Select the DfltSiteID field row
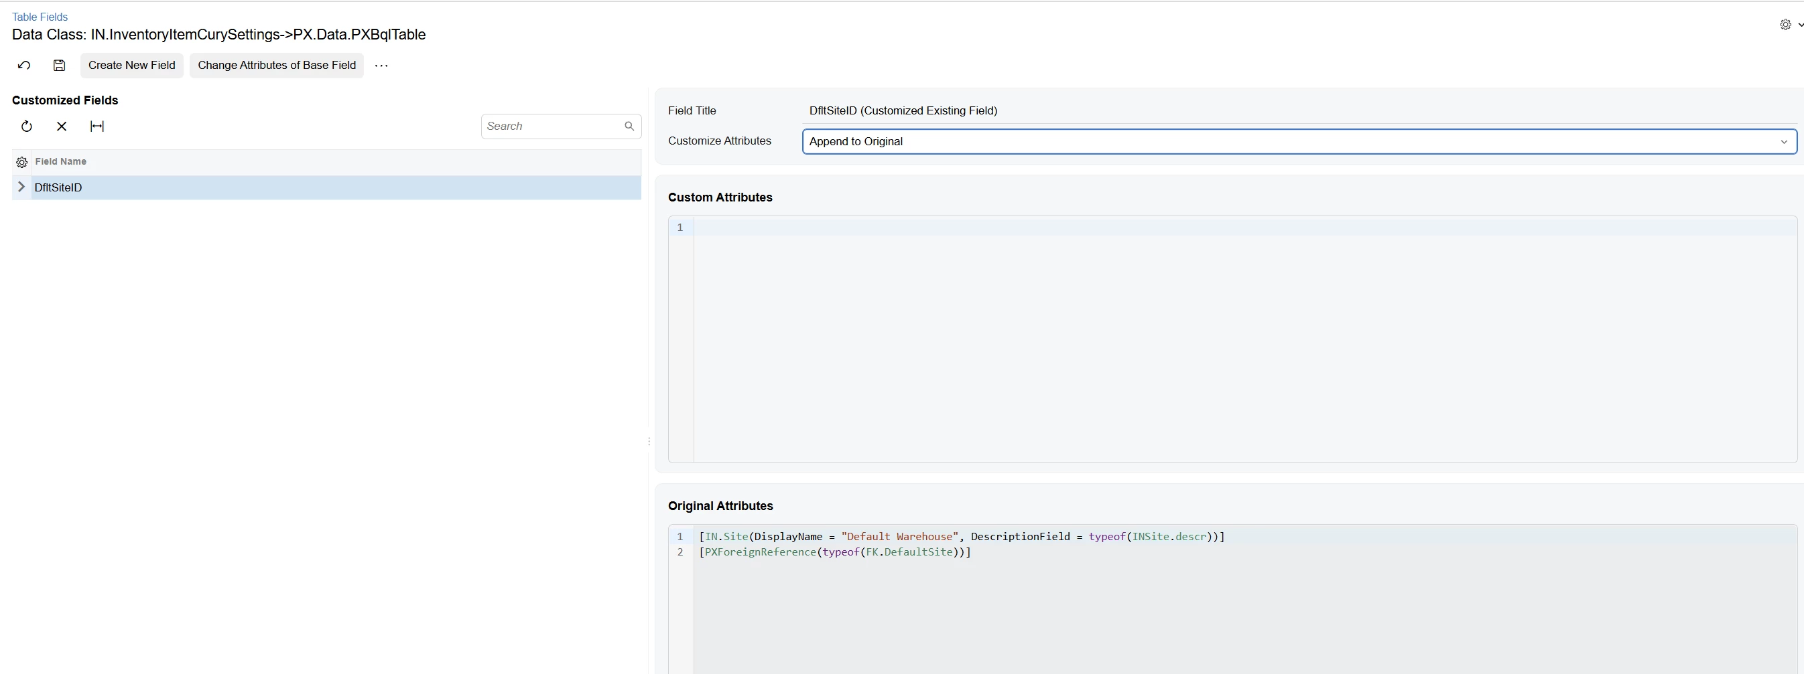1804x674 pixels. click(326, 187)
